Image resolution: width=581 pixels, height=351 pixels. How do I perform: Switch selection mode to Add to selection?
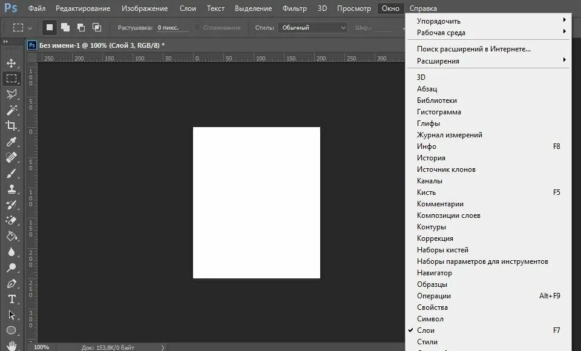tap(65, 27)
